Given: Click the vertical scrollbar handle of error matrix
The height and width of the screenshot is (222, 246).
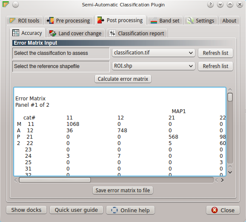Looking at the screenshot, I should tap(230, 97).
